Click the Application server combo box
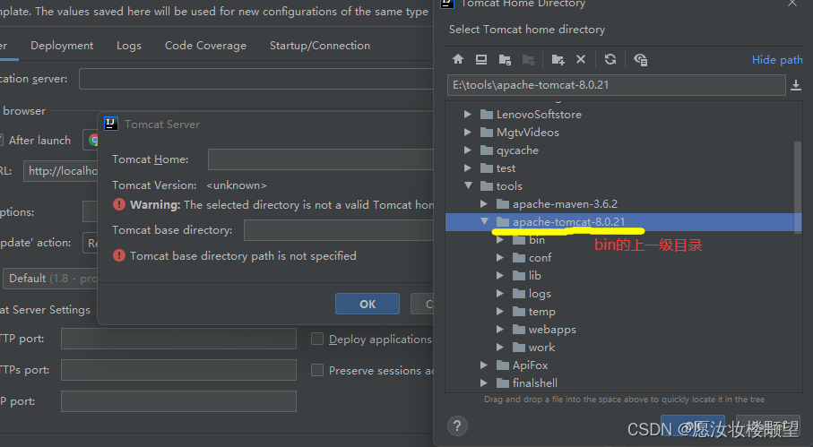The width and height of the screenshot is (813, 447). coord(256,79)
